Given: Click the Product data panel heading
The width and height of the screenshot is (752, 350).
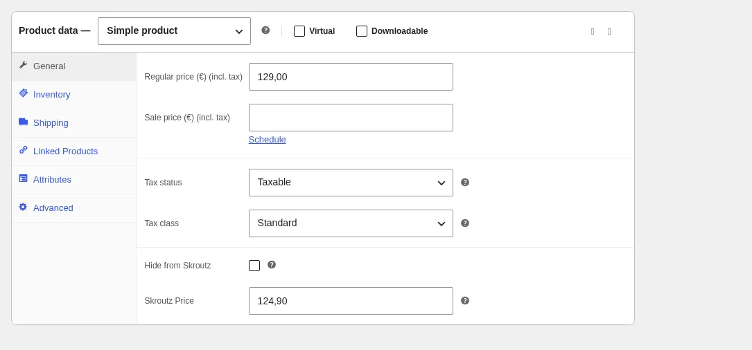Looking at the screenshot, I should 55,30.
